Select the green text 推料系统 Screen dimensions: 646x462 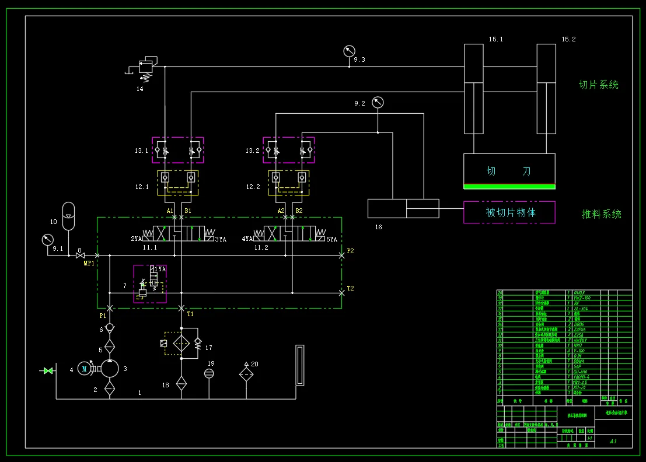(602, 214)
